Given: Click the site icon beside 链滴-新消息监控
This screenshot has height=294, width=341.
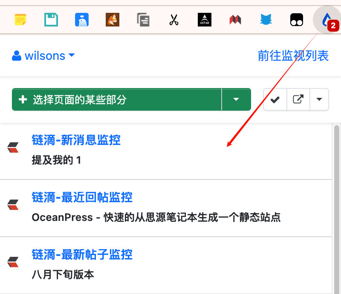Looking at the screenshot, I should 13,148.
